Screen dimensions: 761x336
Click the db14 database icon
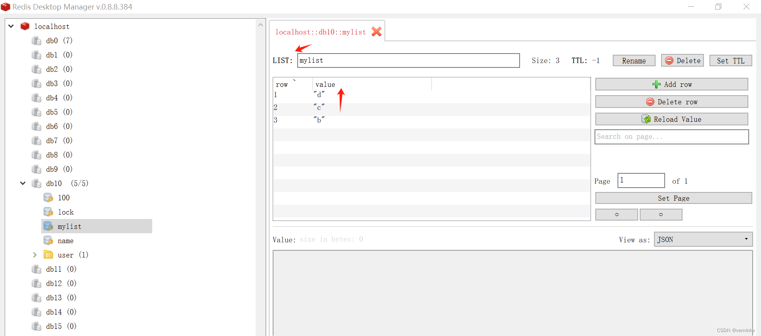tap(36, 312)
